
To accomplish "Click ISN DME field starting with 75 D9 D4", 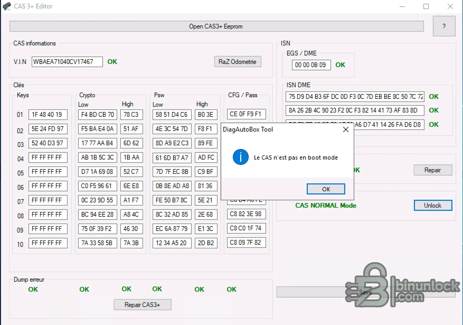I will pos(355,97).
